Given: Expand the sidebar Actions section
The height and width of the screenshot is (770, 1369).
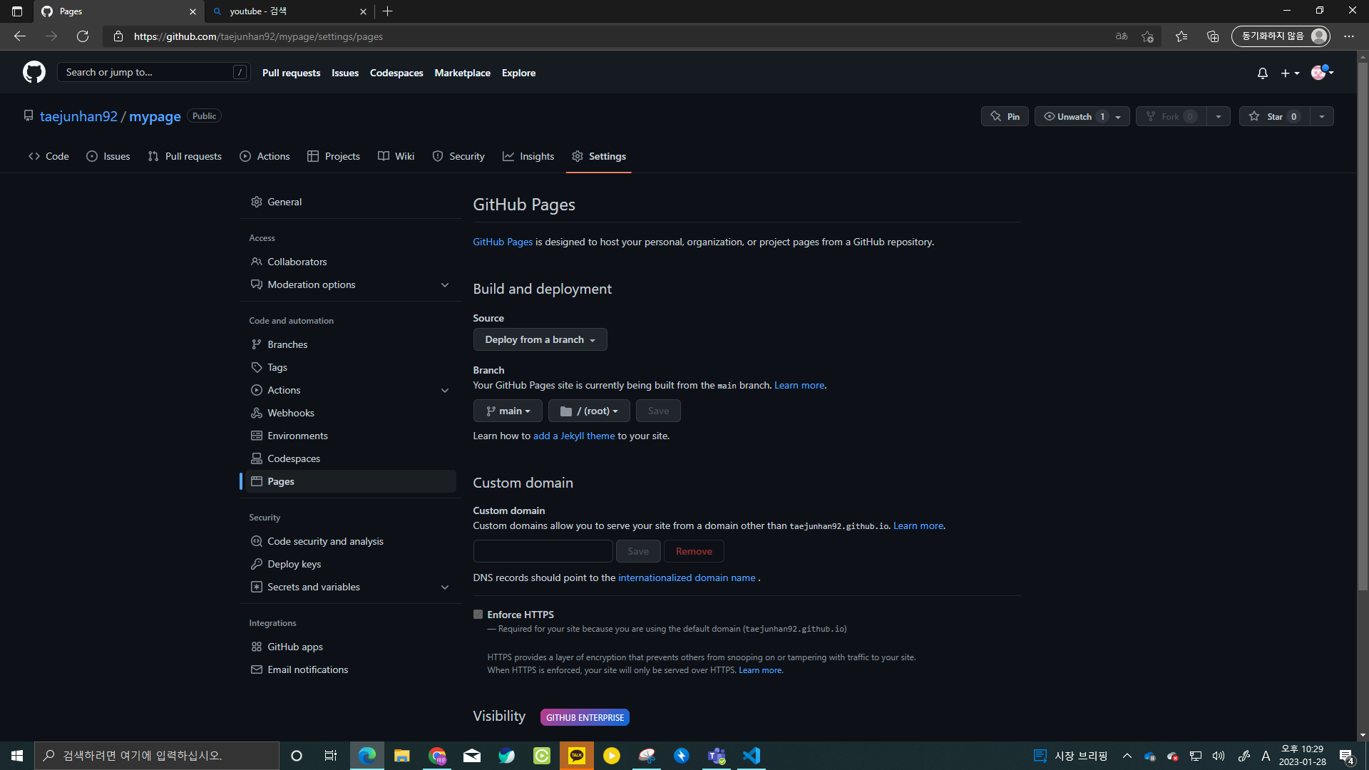Looking at the screenshot, I should pyautogui.click(x=351, y=390).
